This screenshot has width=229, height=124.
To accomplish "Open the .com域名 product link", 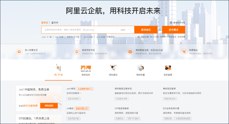I will click(71, 89).
